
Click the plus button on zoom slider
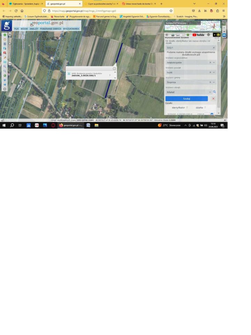tap(10, 34)
